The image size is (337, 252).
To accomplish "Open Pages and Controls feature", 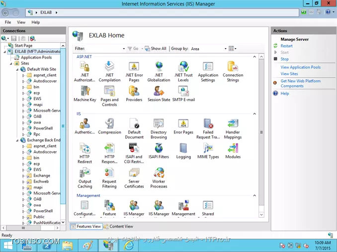I will [x=109, y=96].
